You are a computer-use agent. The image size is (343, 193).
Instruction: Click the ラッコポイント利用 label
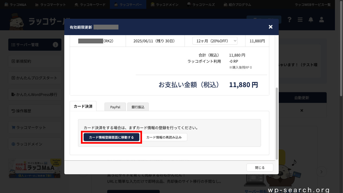click(x=204, y=61)
